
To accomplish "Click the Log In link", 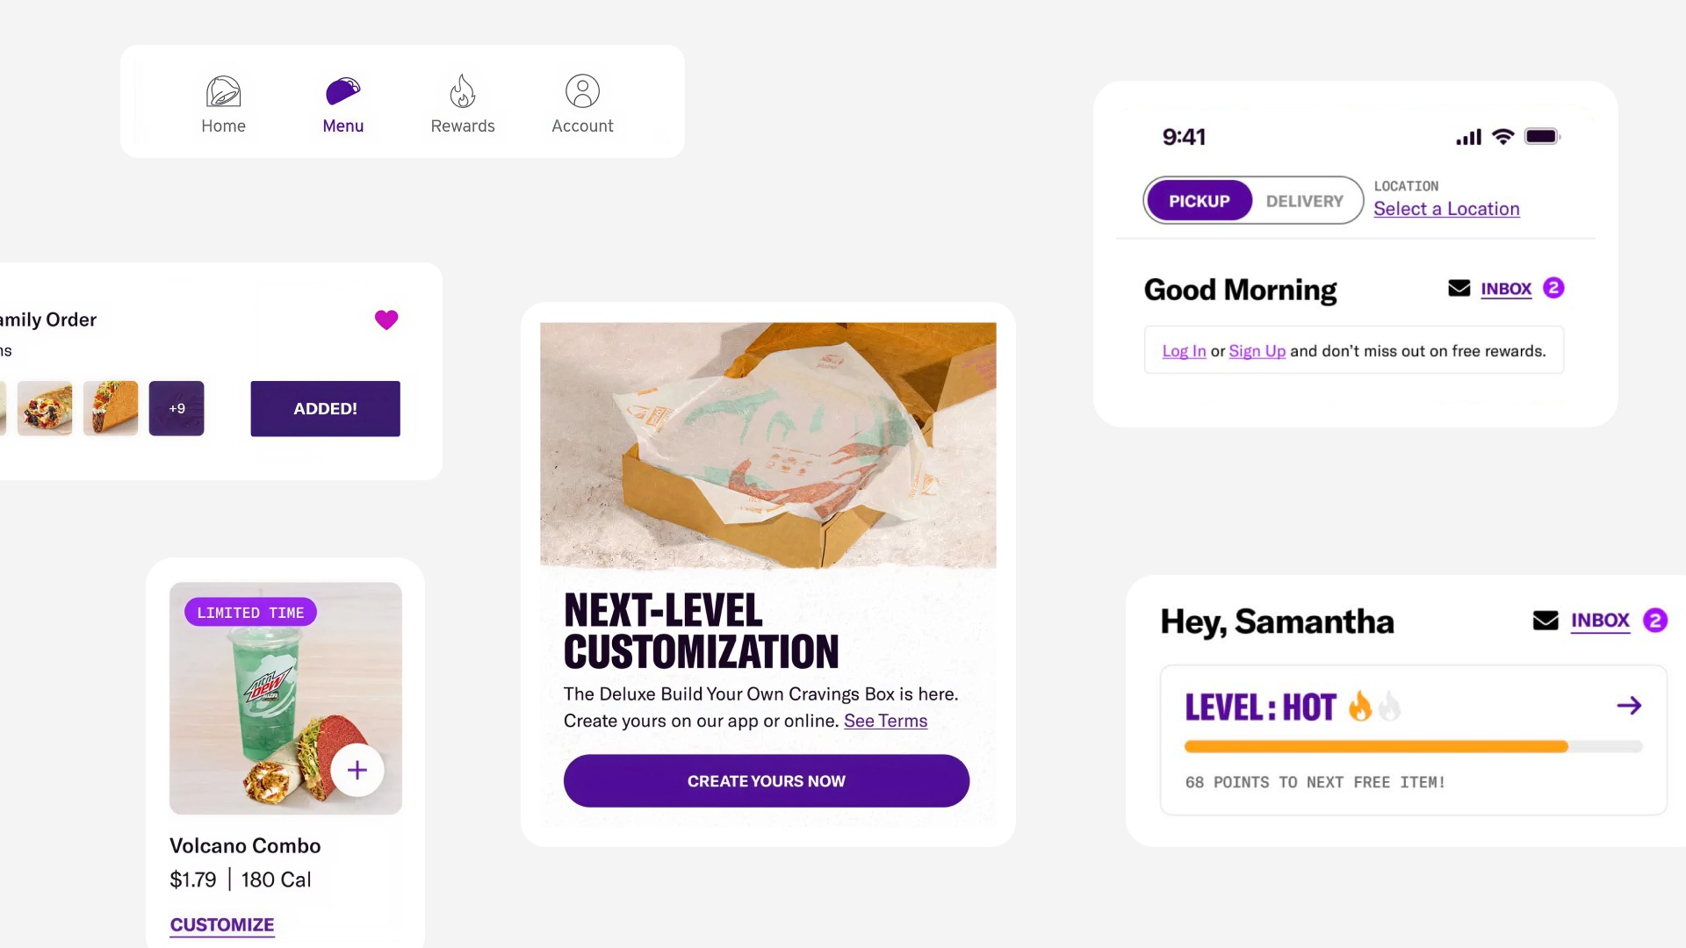I will point(1184,351).
